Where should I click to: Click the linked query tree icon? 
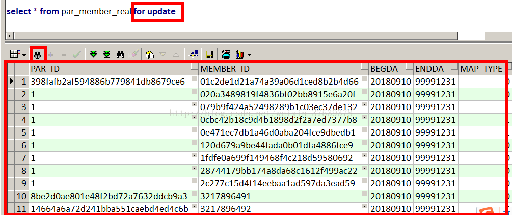tap(193, 55)
